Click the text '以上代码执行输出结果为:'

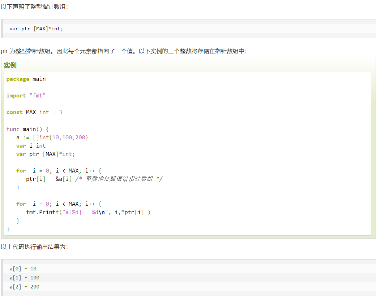pos(34,247)
